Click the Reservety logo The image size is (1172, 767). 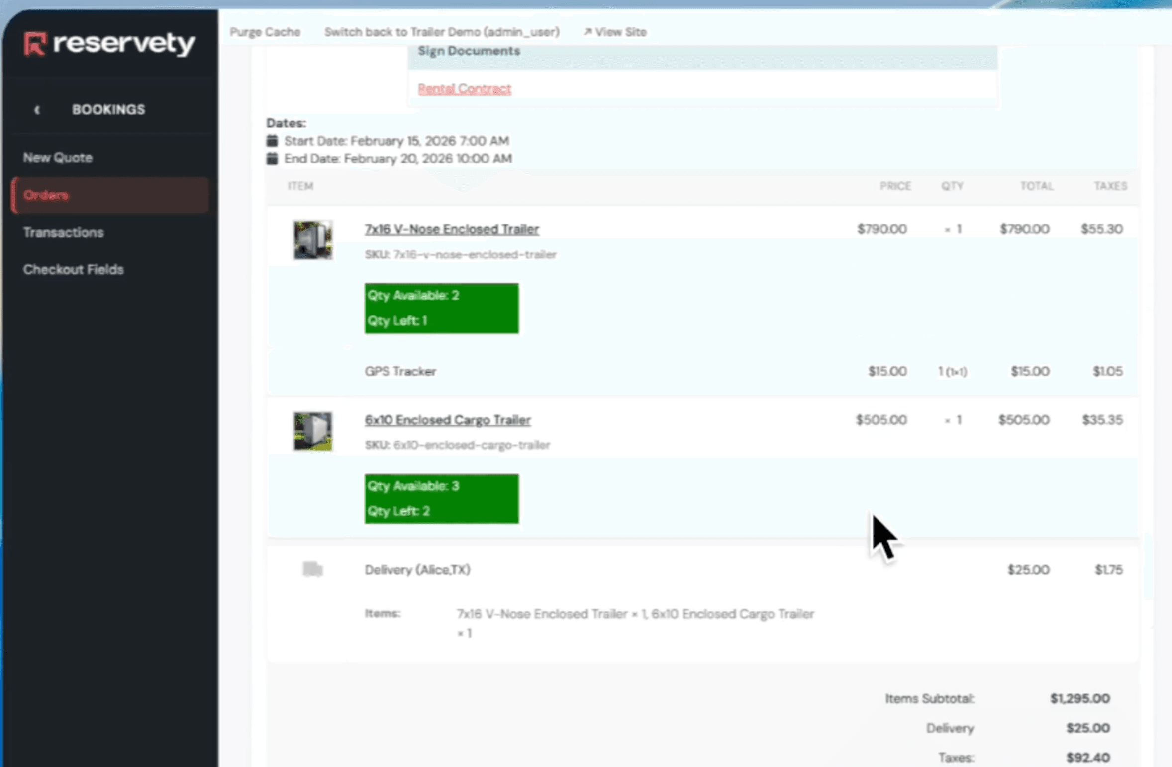[x=109, y=44]
